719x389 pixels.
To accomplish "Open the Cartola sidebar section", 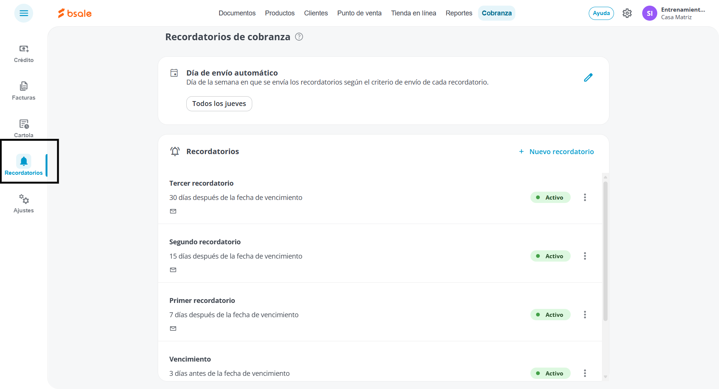I will tap(24, 129).
